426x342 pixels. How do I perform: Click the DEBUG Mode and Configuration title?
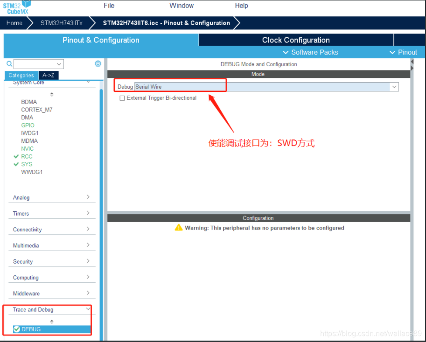[258, 64]
